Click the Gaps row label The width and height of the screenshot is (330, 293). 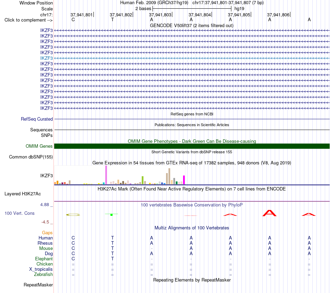click(47, 233)
